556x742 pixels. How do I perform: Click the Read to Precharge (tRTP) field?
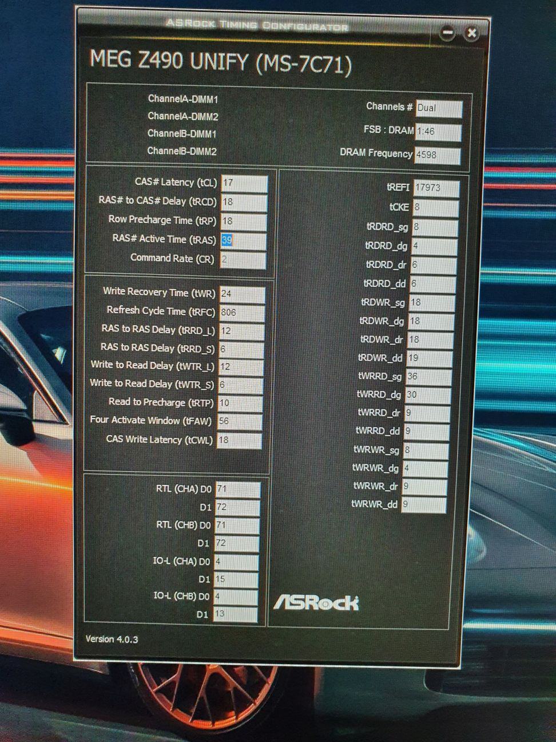240,404
